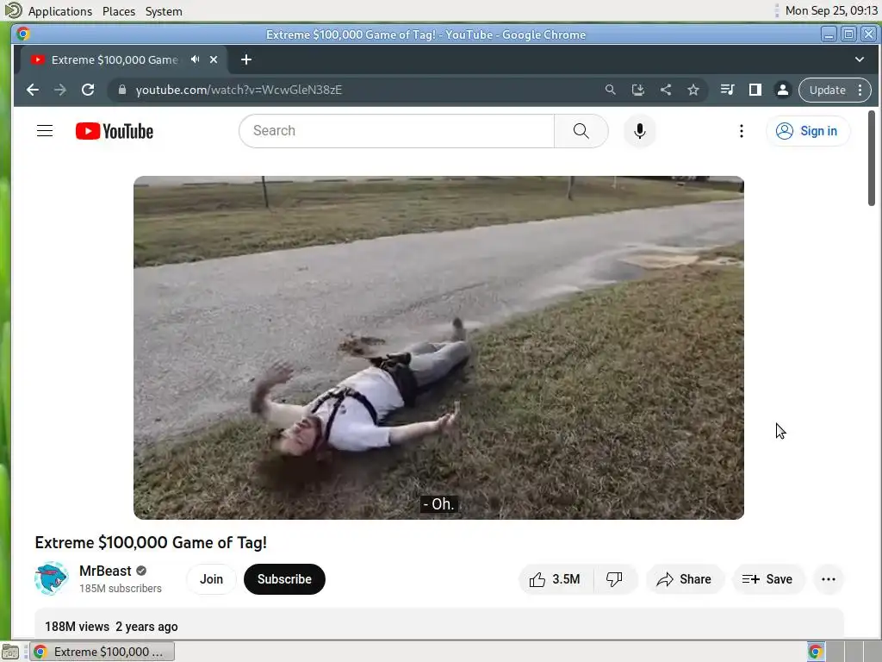Open MrBeast channel name link

tap(105, 571)
